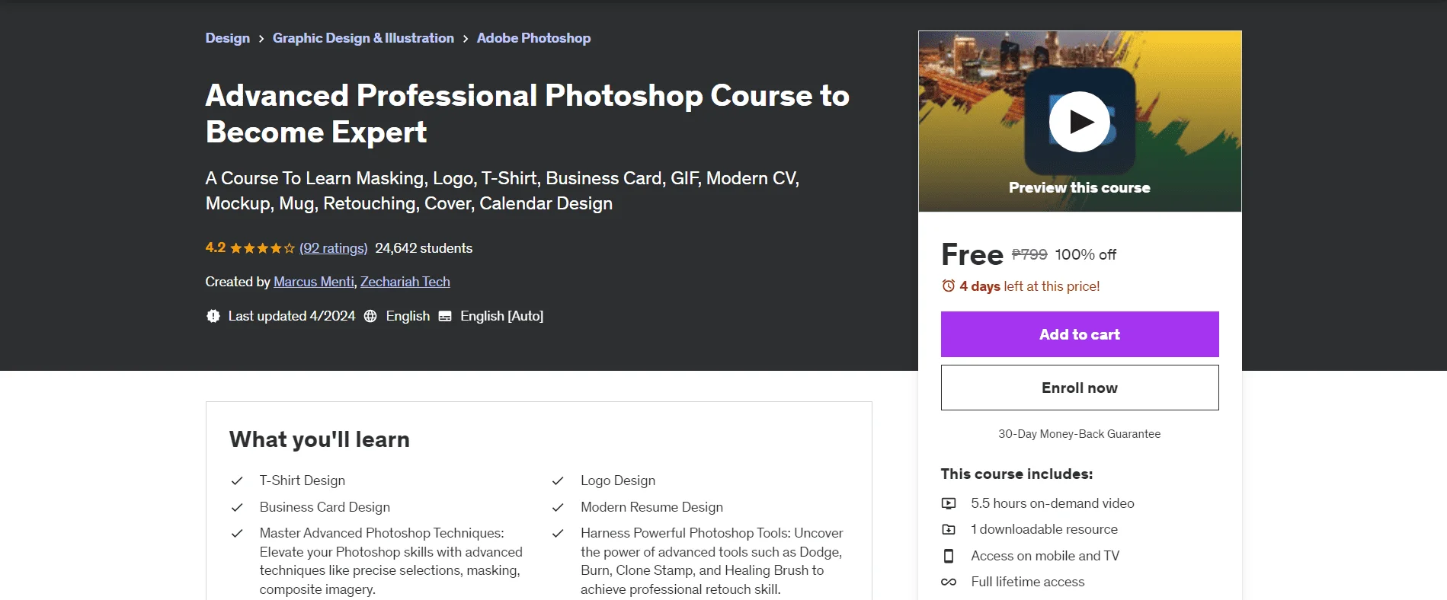Click the Last updated 4/2024 text
This screenshot has width=1447, height=600.
(x=292, y=316)
